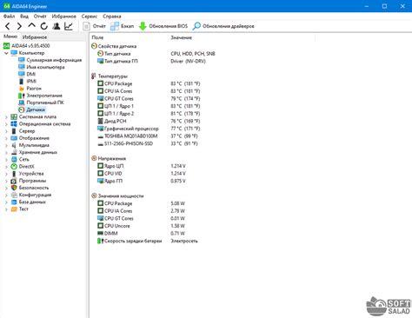Select the Графический процессор row
412x318 pixels.
tap(149, 129)
